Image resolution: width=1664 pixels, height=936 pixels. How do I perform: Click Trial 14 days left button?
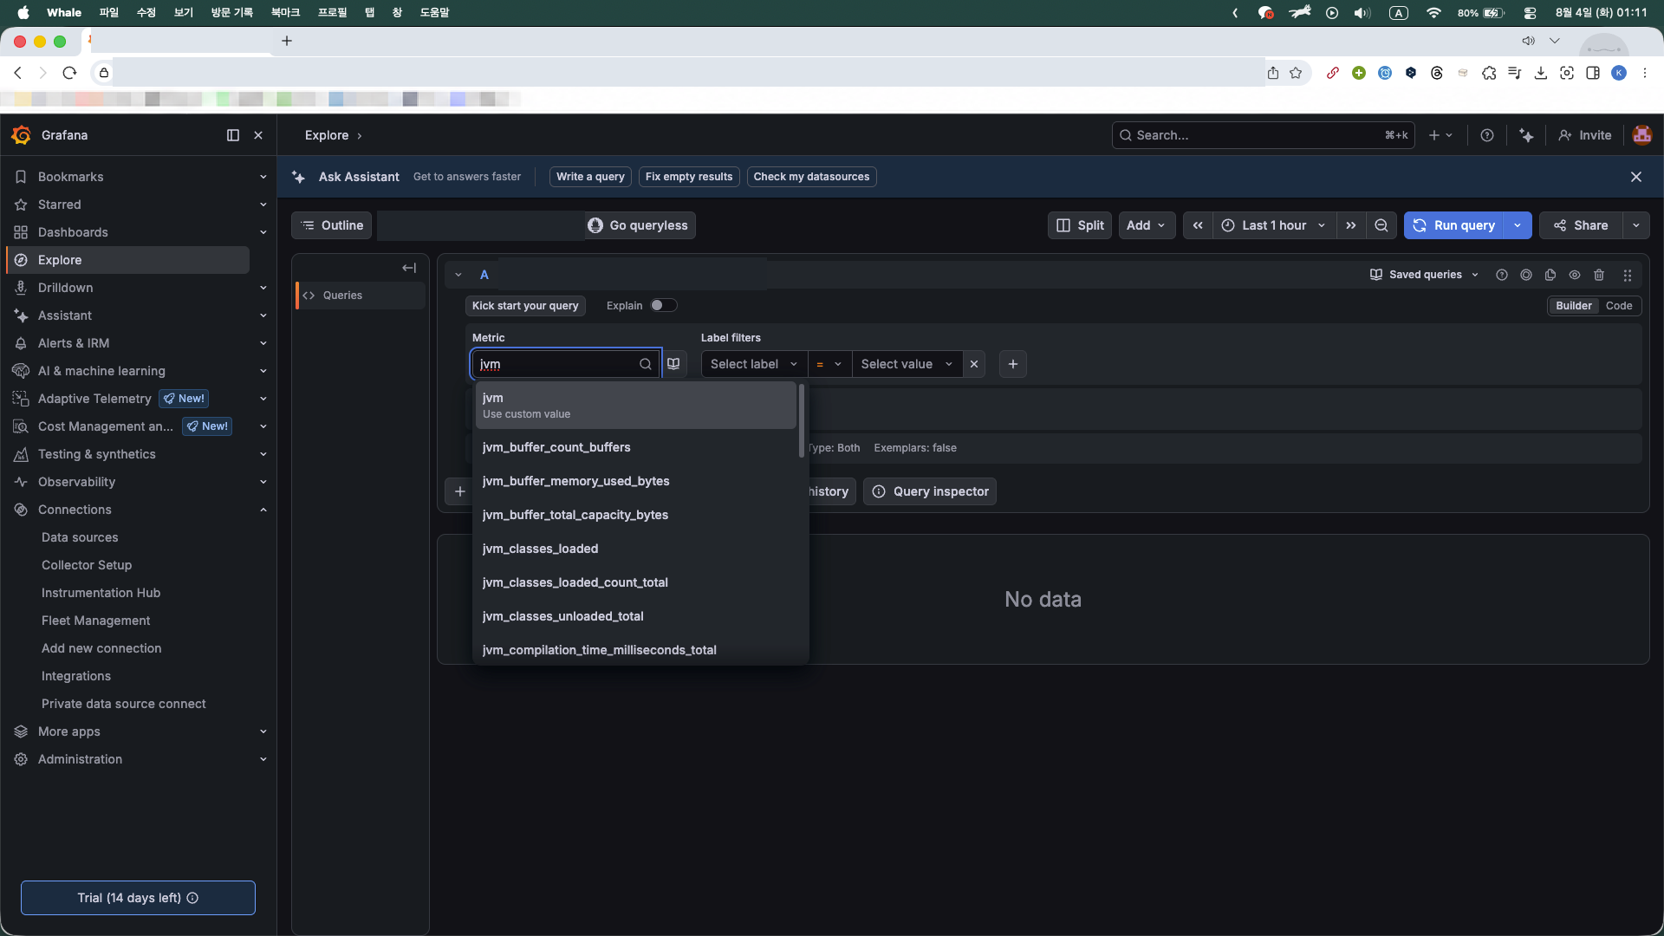138,898
